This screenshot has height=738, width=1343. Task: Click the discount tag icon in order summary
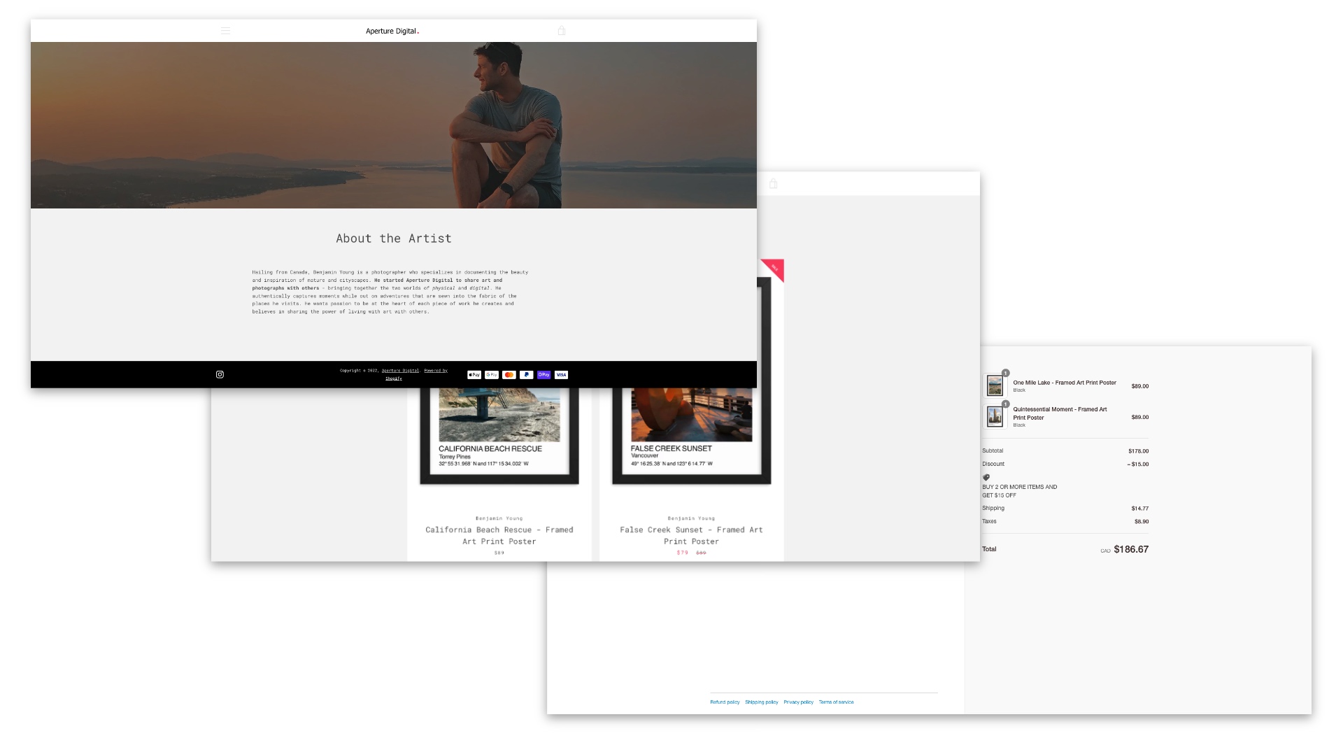click(x=986, y=477)
